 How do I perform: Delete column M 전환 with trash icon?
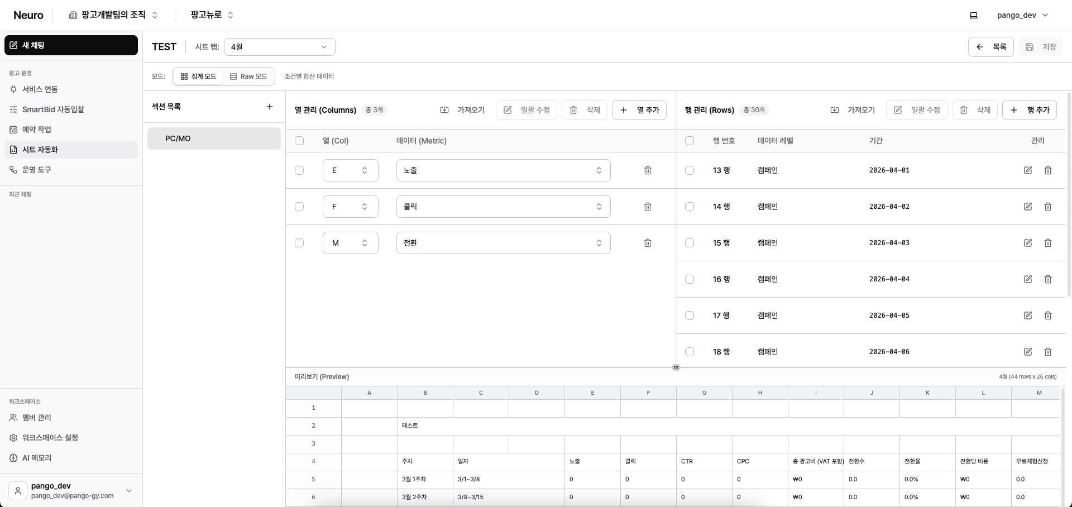[x=648, y=243]
